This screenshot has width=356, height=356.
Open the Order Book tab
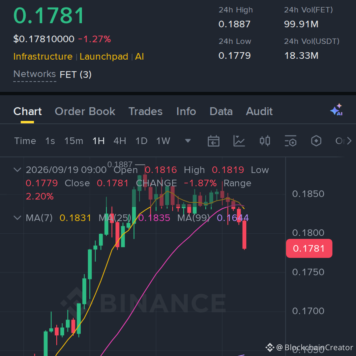point(85,111)
